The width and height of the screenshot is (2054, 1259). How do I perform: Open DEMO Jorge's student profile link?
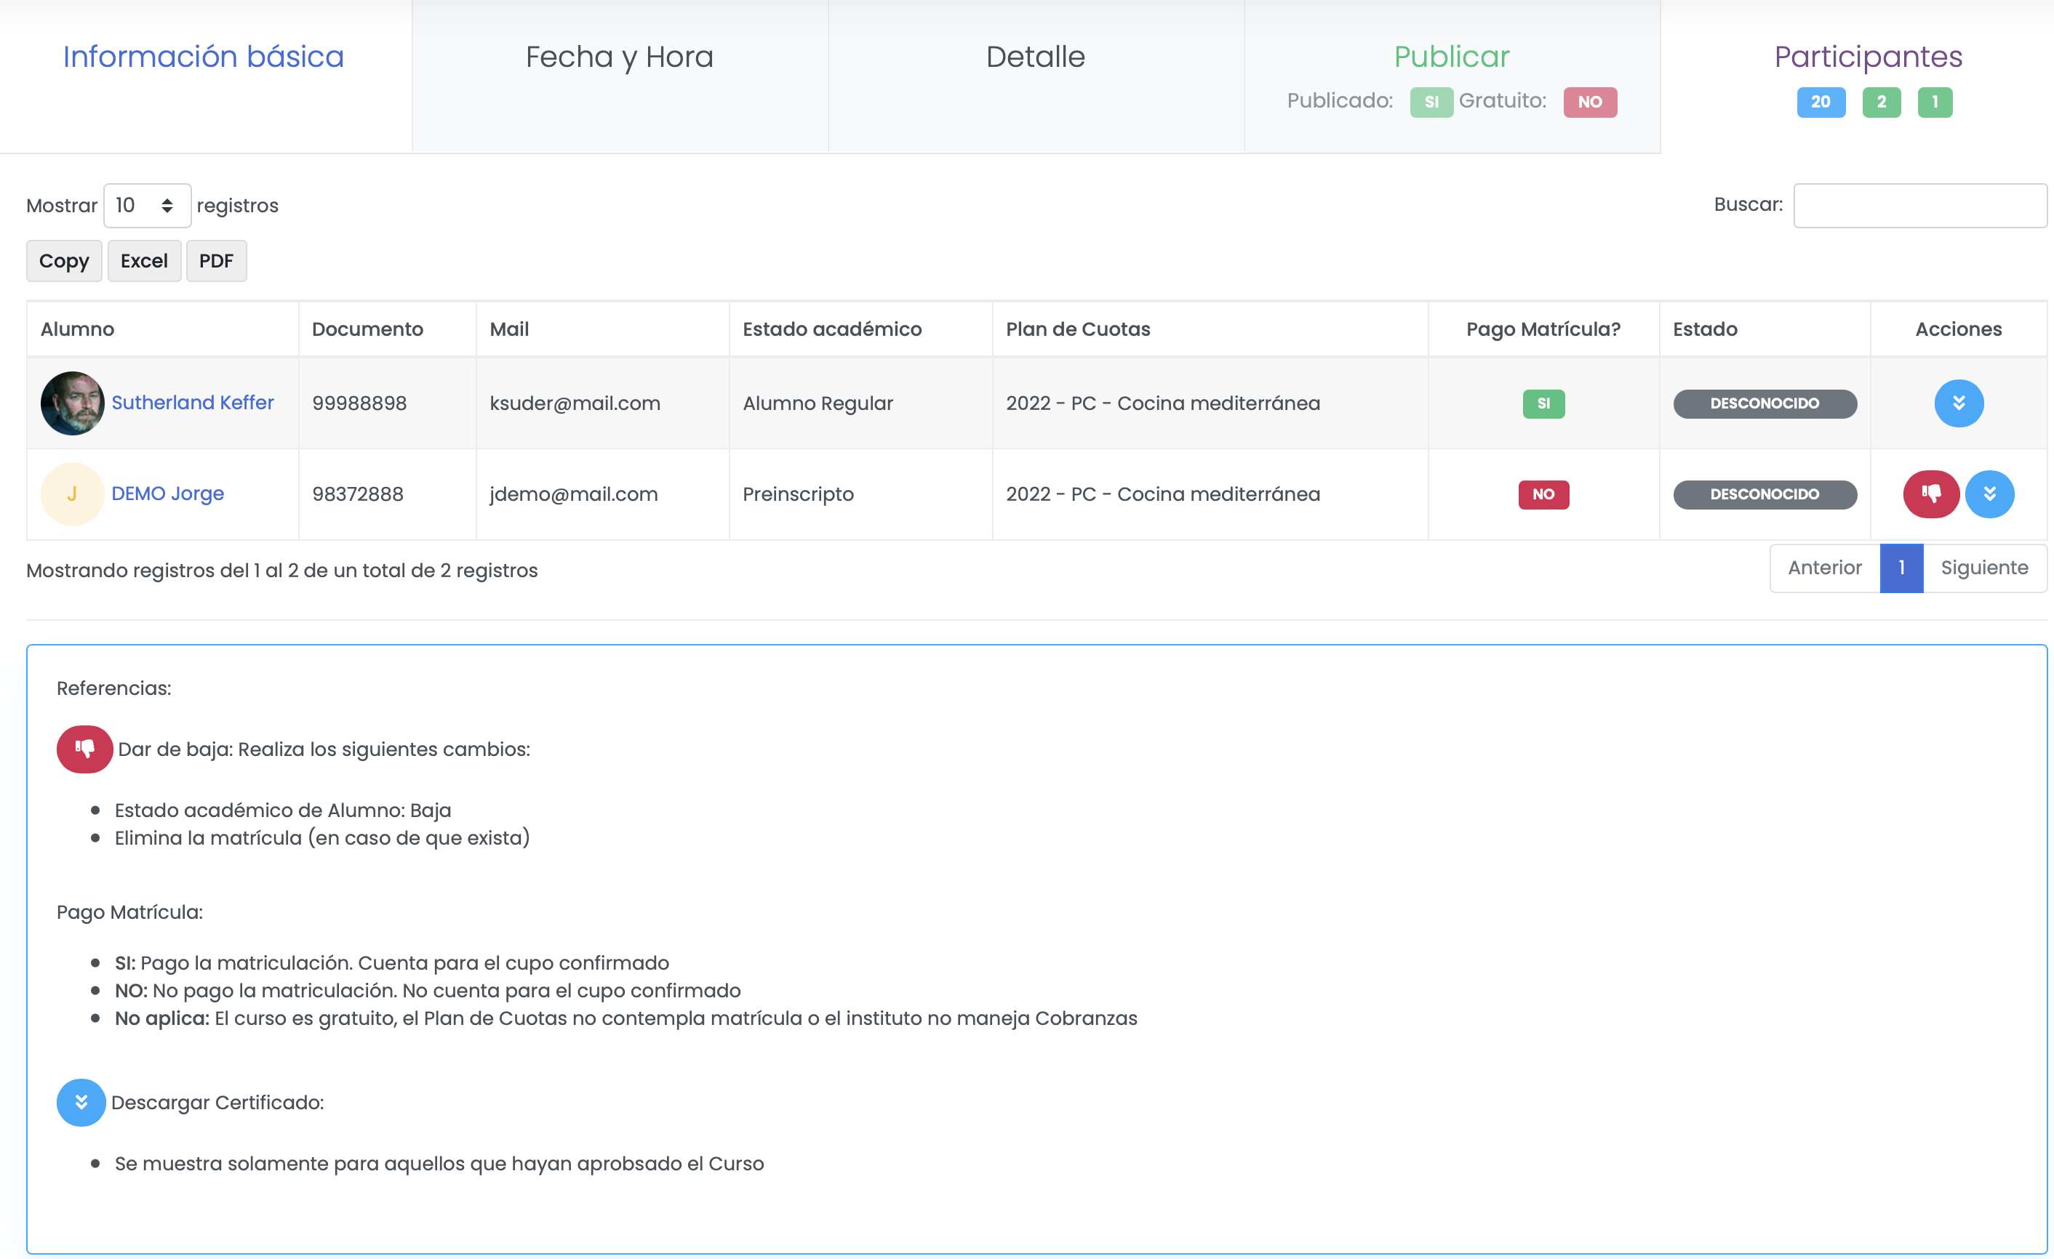(167, 494)
